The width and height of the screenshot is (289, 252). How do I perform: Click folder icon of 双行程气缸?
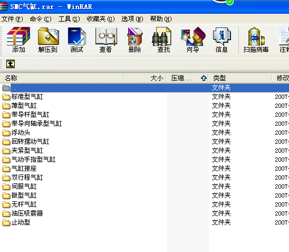point(6,178)
